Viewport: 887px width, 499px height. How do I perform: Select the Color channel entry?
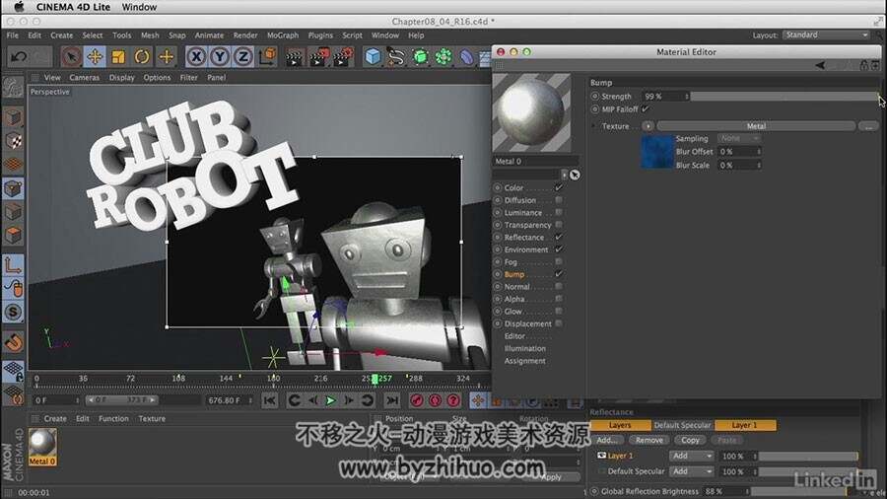pyautogui.click(x=513, y=187)
